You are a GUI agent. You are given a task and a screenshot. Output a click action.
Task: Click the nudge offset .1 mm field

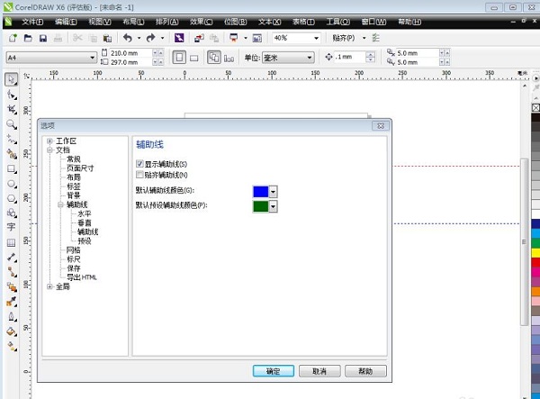coord(349,58)
